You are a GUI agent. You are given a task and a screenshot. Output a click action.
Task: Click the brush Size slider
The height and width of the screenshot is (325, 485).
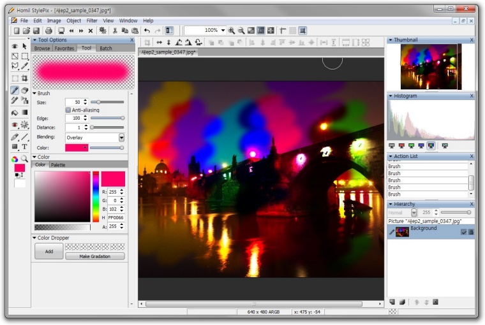pos(107,102)
